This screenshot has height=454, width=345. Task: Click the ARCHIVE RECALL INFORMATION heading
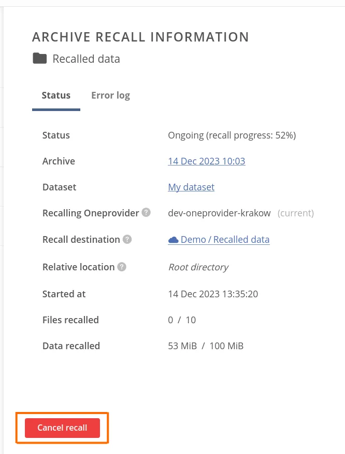tap(140, 36)
